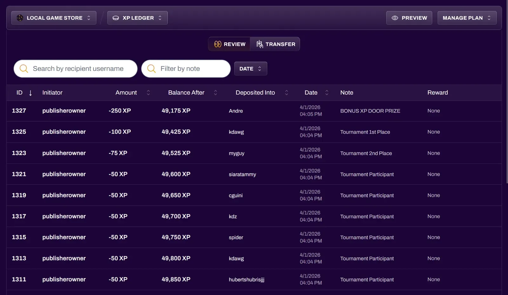The width and height of the screenshot is (508, 295).
Task: Open the Local Game Store dropdown
Action: [54, 18]
